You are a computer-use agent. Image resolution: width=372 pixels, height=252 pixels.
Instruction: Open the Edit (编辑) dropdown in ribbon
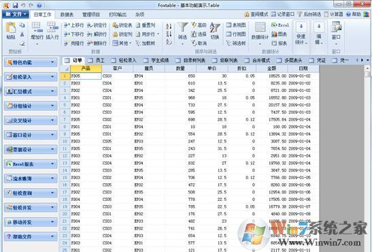click(319, 33)
